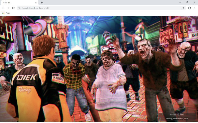This screenshot has height=123, width=198.
Task: Close the browser window
Action: [x=194, y=2]
